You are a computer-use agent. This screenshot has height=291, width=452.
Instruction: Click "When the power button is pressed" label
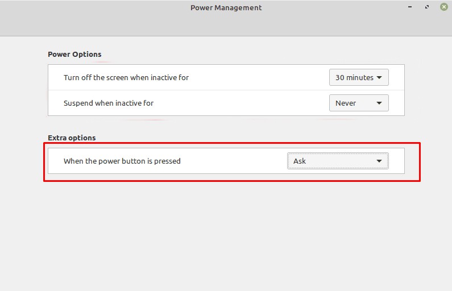[122, 161]
